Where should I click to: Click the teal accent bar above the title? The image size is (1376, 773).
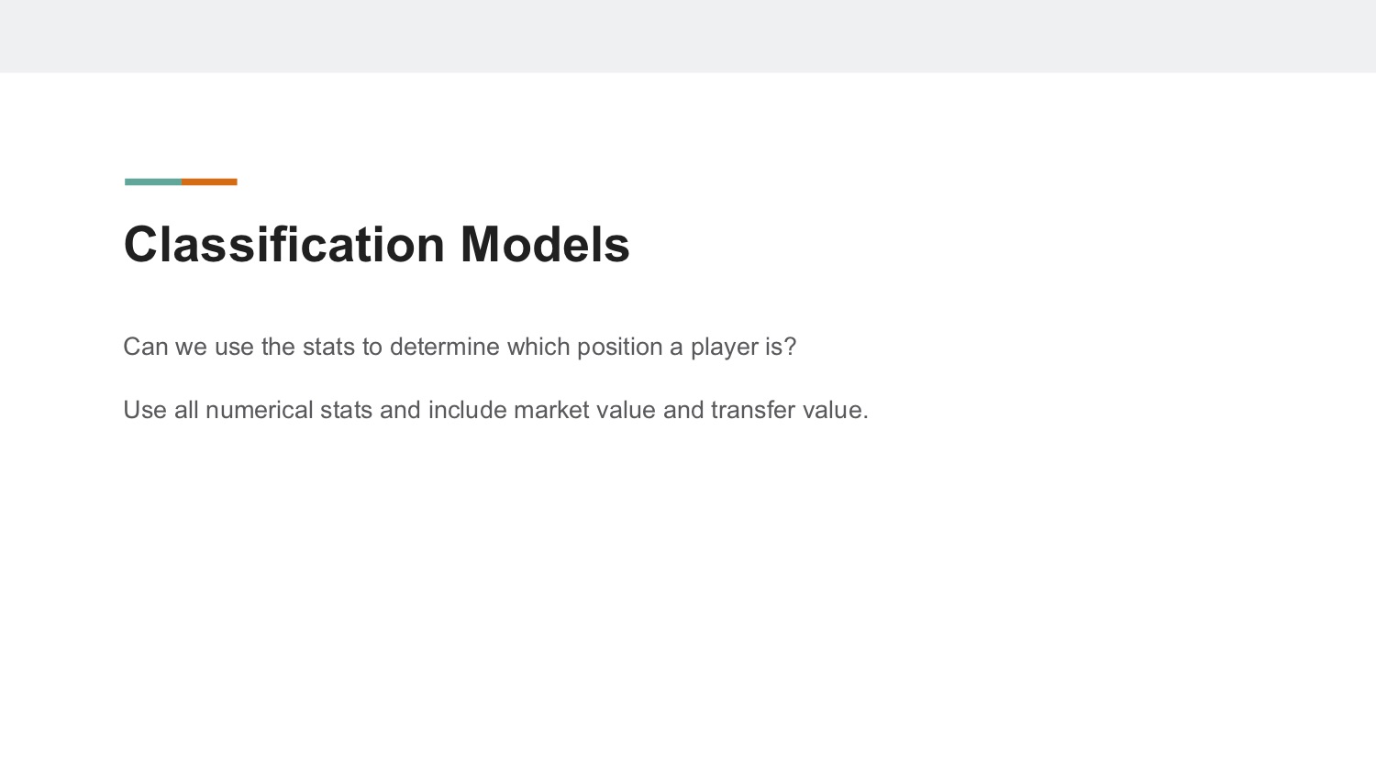click(153, 182)
